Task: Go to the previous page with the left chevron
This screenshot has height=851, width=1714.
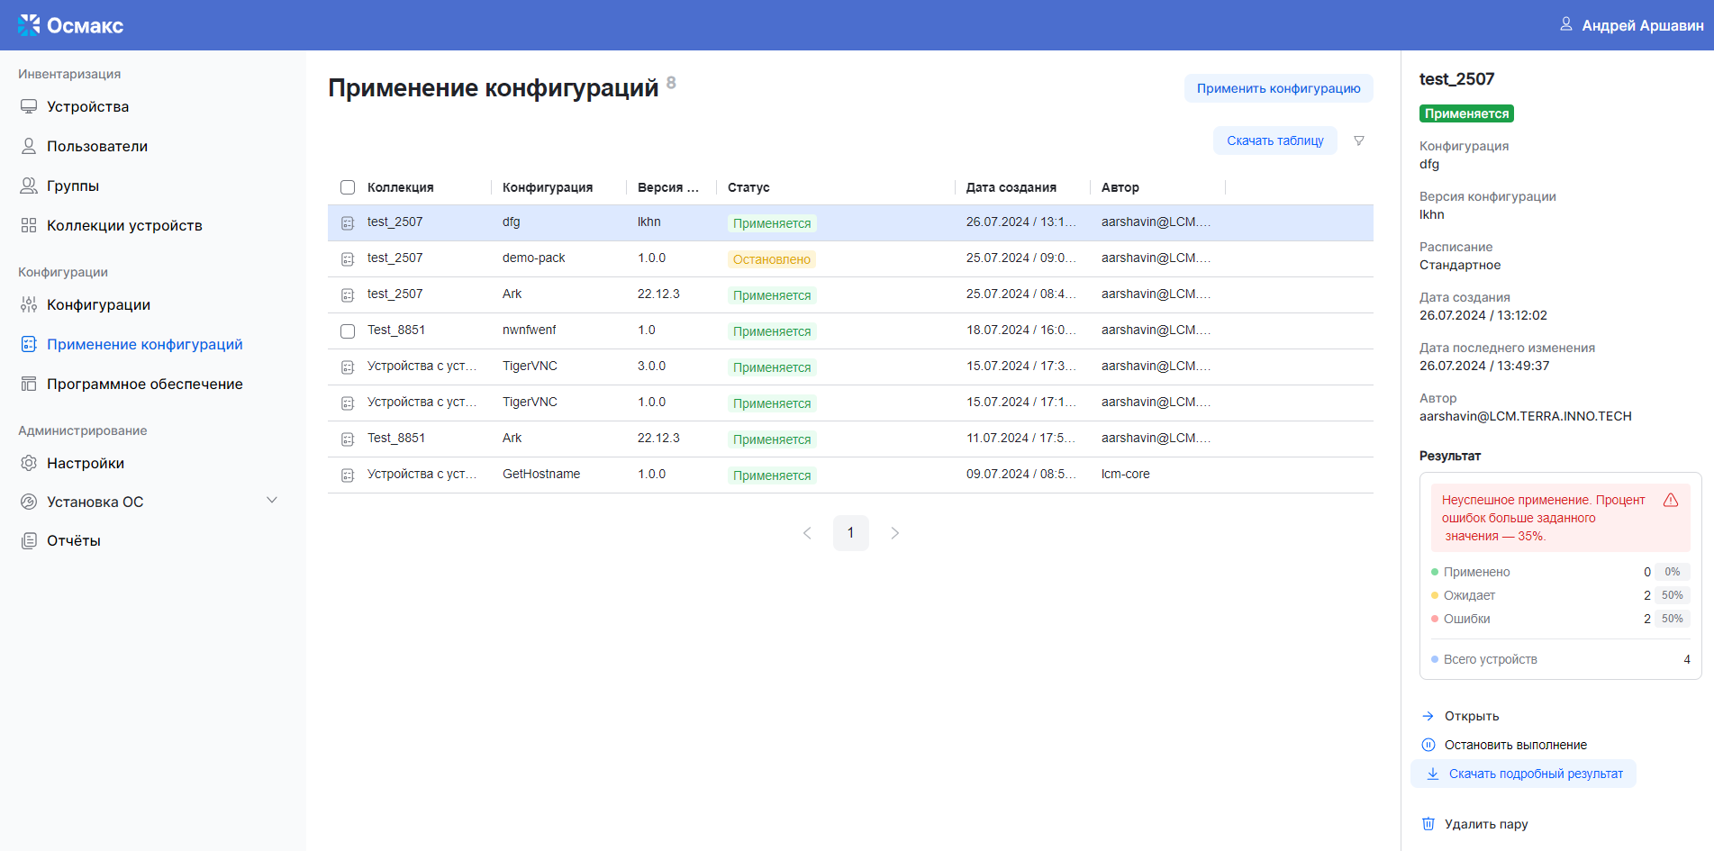Action: pos(807,533)
